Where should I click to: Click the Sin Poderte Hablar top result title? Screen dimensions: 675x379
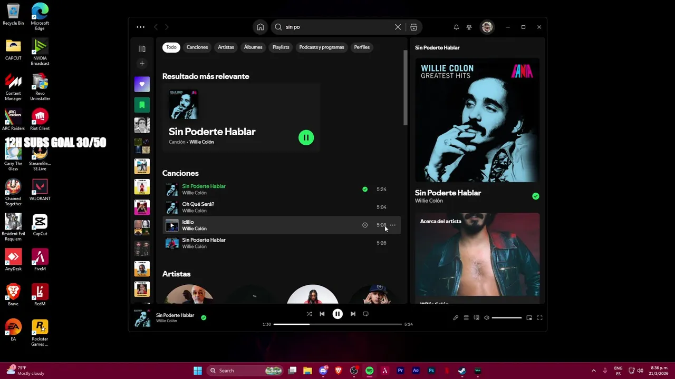pos(212,132)
